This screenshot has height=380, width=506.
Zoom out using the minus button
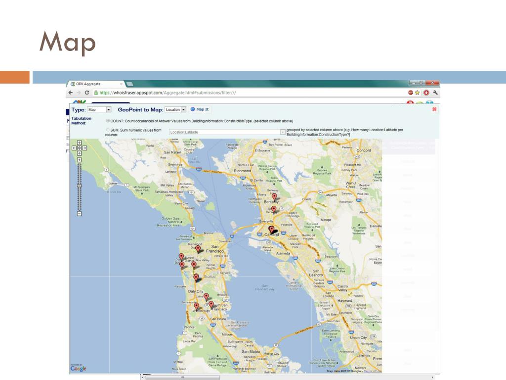[x=80, y=214]
